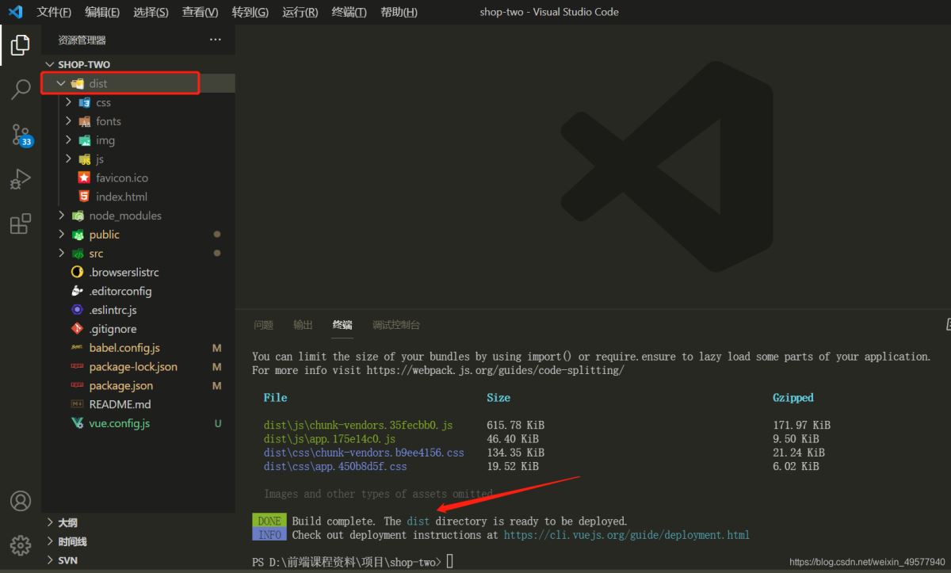Click the explorer more actions ellipsis
The image size is (951, 573).
coord(216,40)
